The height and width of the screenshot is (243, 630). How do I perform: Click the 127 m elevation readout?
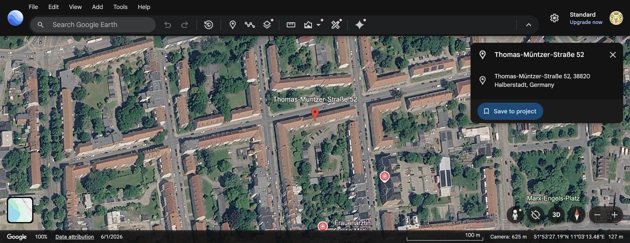coord(615,237)
